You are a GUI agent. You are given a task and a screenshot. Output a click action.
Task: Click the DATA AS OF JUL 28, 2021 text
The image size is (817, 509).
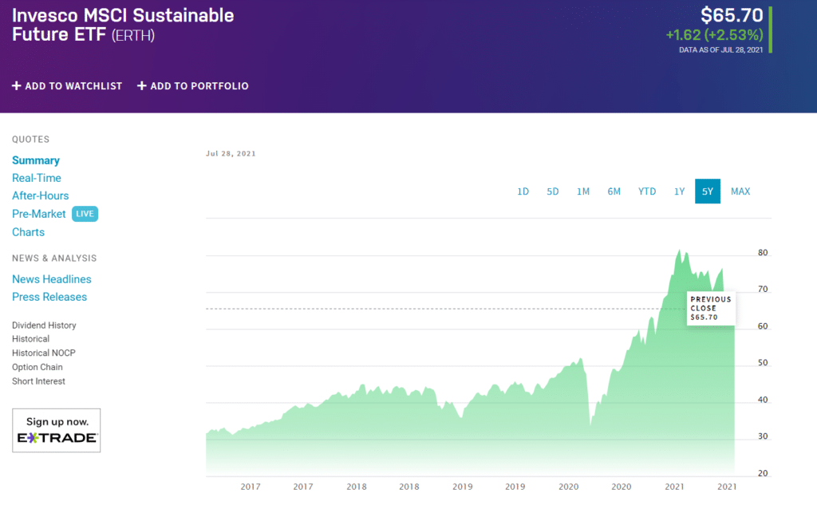(x=720, y=50)
